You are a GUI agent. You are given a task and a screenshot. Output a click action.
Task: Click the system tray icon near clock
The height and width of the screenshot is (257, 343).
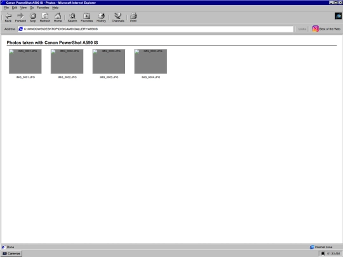click(323, 253)
